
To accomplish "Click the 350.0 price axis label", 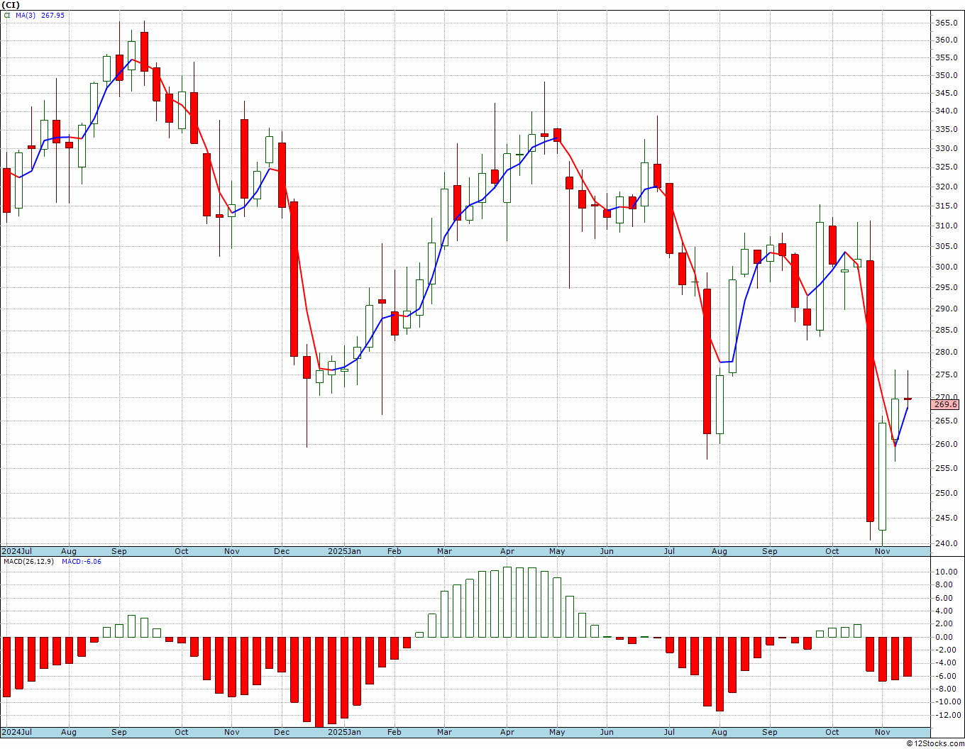I will click(946, 75).
